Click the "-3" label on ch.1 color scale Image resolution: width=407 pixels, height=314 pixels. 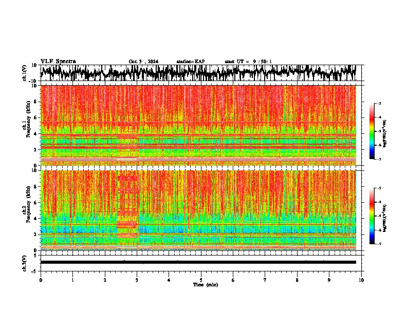pos(379,103)
